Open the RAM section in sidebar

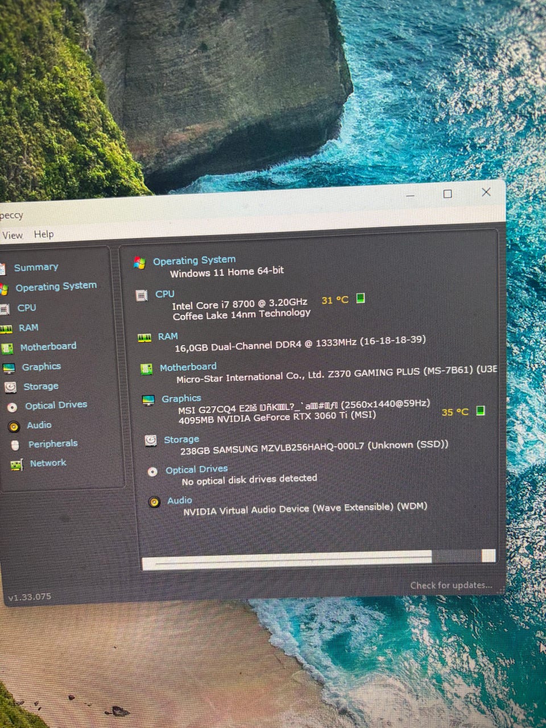[28, 328]
